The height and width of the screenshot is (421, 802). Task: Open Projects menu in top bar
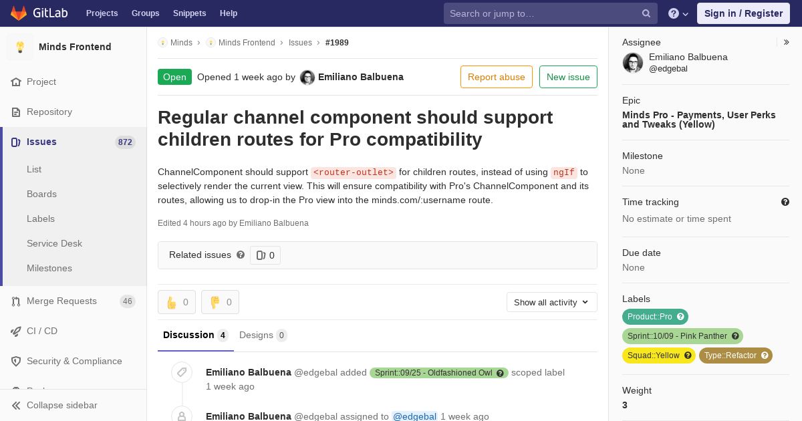[x=102, y=13]
